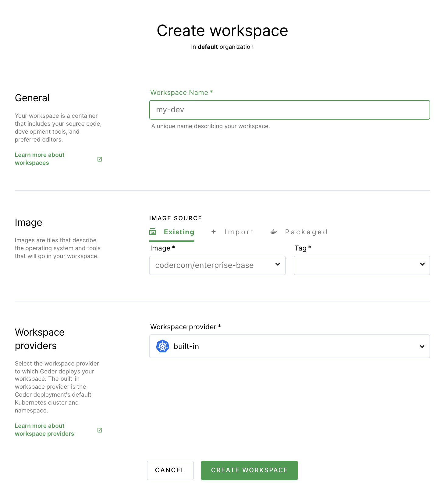Expand the Tag dropdown chevron arrow

tap(422, 265)
